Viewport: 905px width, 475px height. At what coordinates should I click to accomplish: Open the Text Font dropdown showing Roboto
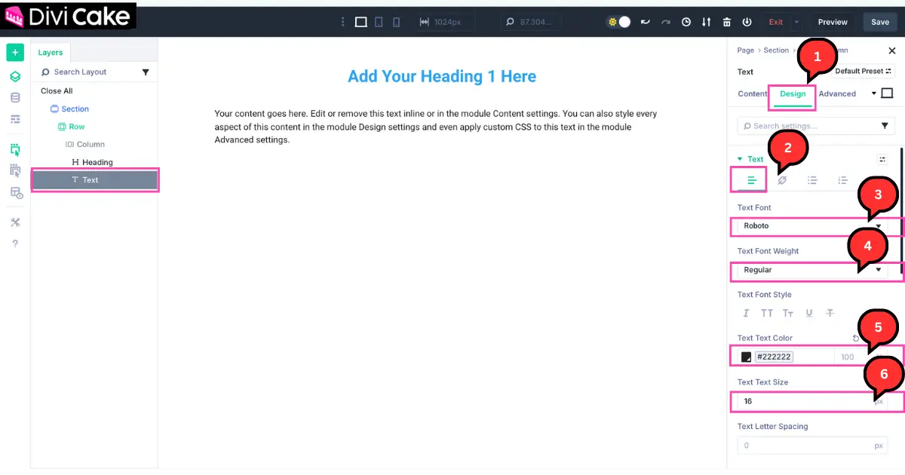point(812,225)
